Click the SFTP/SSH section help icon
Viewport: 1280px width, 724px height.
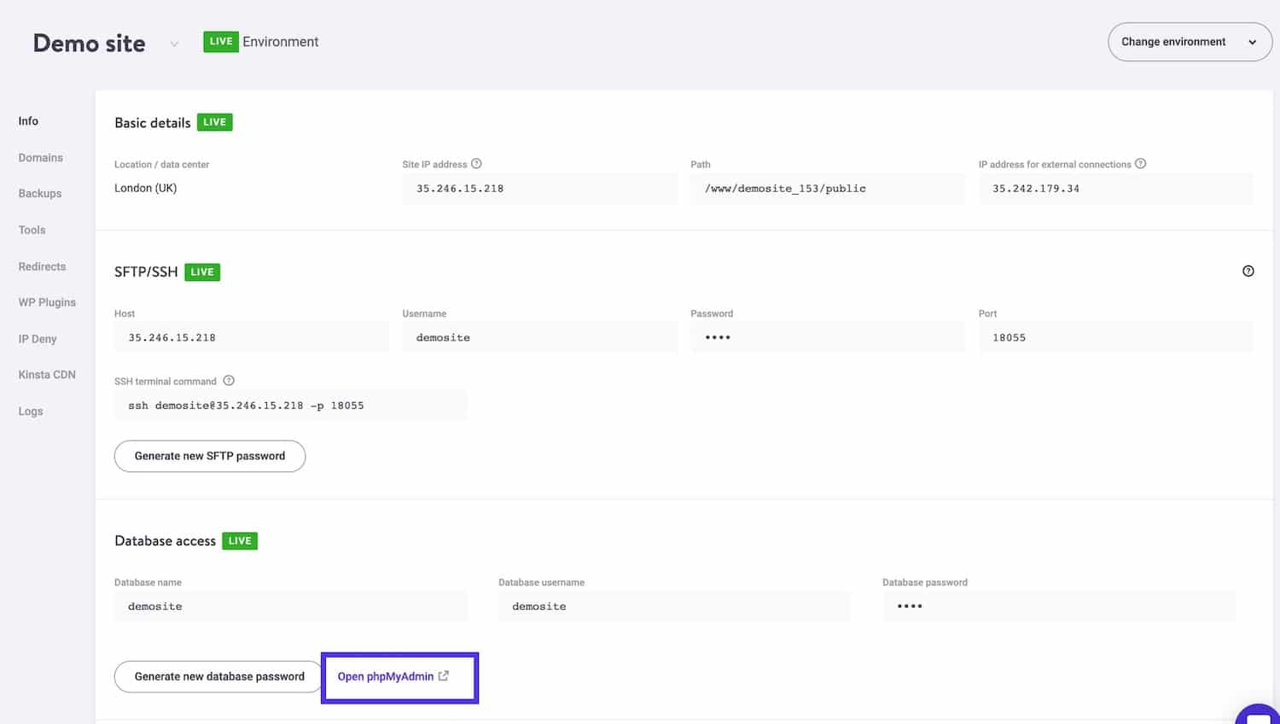(x=1248, y=271)
